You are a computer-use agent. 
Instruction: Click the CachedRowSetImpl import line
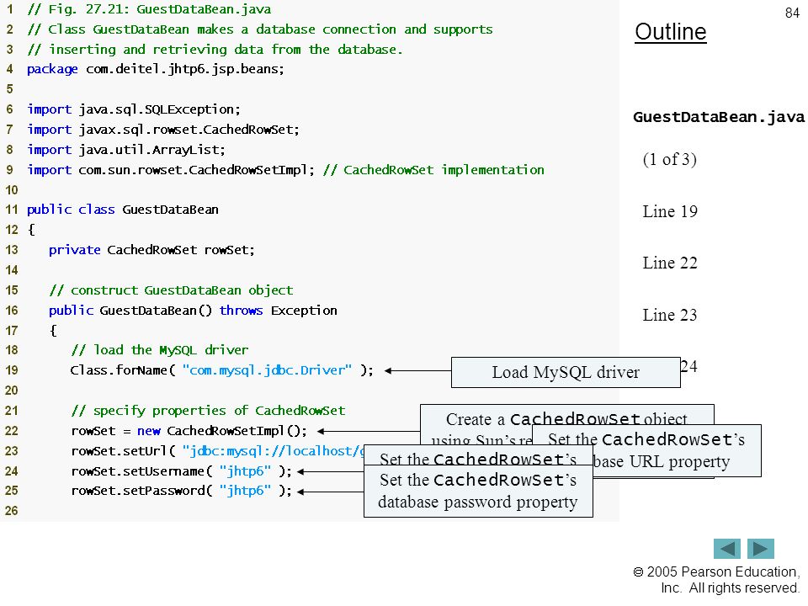(285, 169)
